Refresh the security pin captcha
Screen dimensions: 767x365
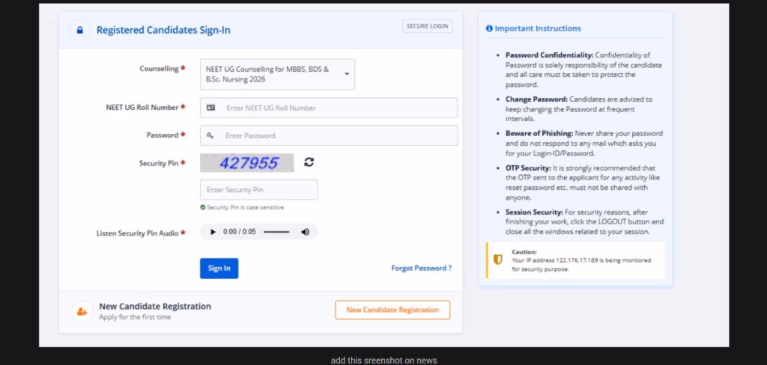(x=309, y=162)
